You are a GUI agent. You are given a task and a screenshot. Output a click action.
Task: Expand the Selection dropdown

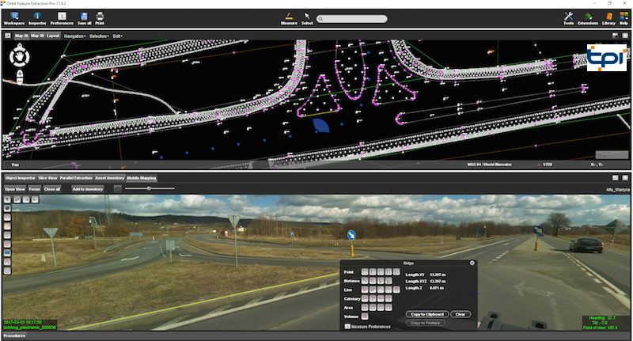point(99,36)
